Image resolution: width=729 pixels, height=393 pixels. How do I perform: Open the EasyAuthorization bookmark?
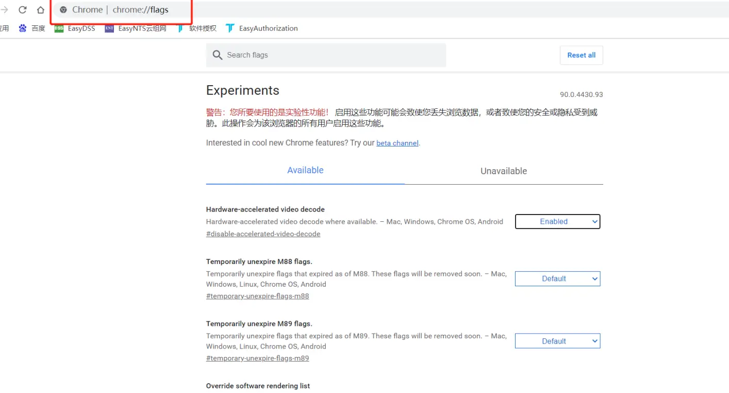coord(262,28)
